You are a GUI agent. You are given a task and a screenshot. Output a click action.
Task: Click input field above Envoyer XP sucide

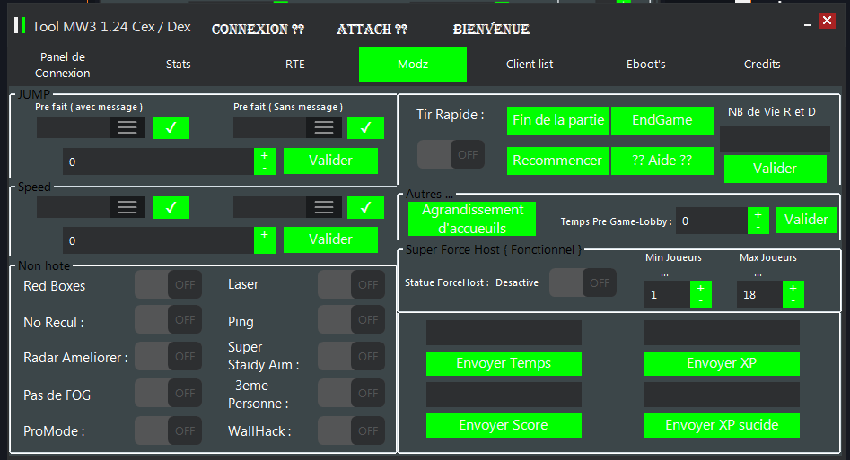[x=722, y=395]
